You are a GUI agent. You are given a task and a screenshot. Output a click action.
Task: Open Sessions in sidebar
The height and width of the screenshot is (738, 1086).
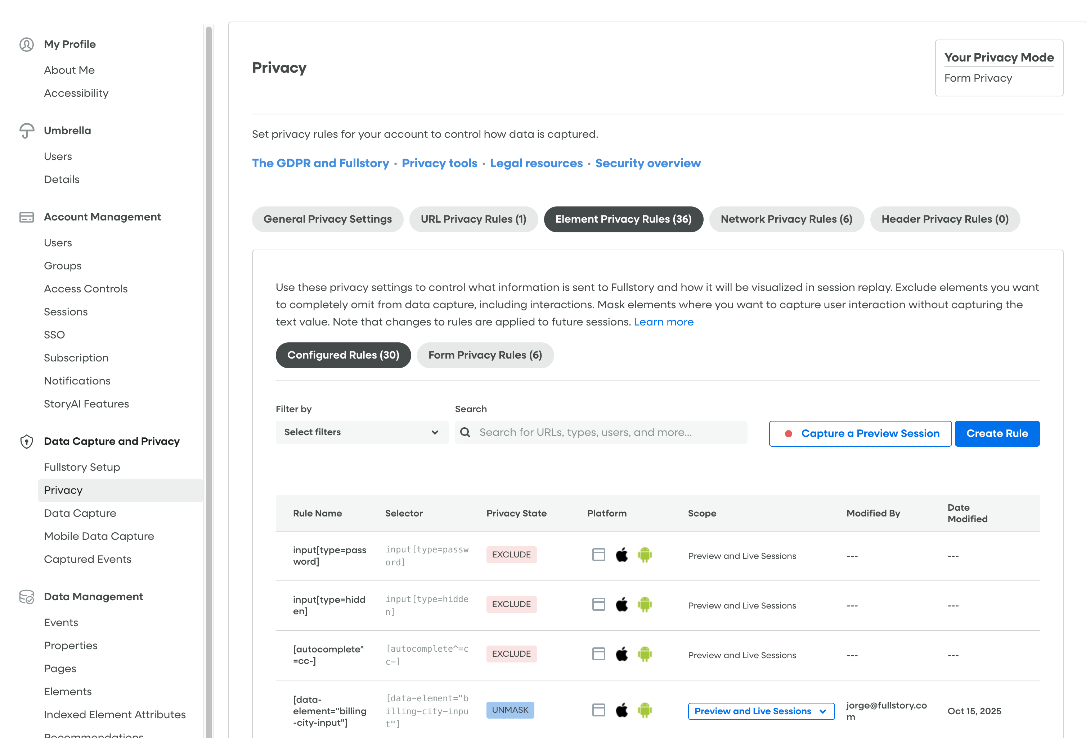point(66,312)
